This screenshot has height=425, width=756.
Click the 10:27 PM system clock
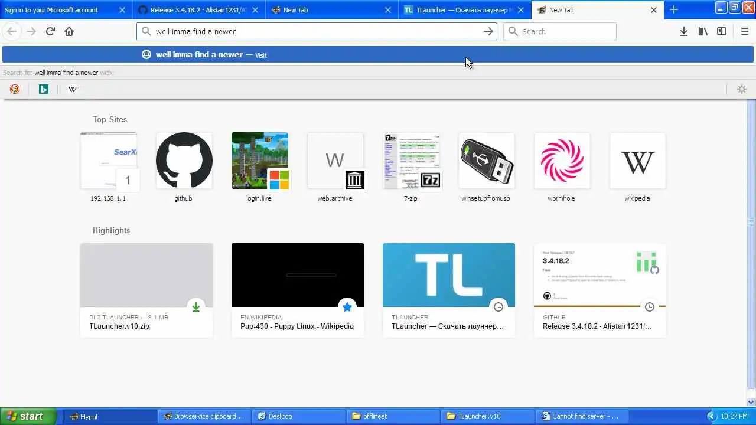pyautogui.click(x=734, y=416)
